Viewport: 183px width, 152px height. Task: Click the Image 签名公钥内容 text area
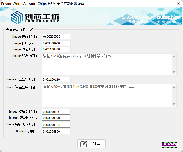click(x=107, y=95)
